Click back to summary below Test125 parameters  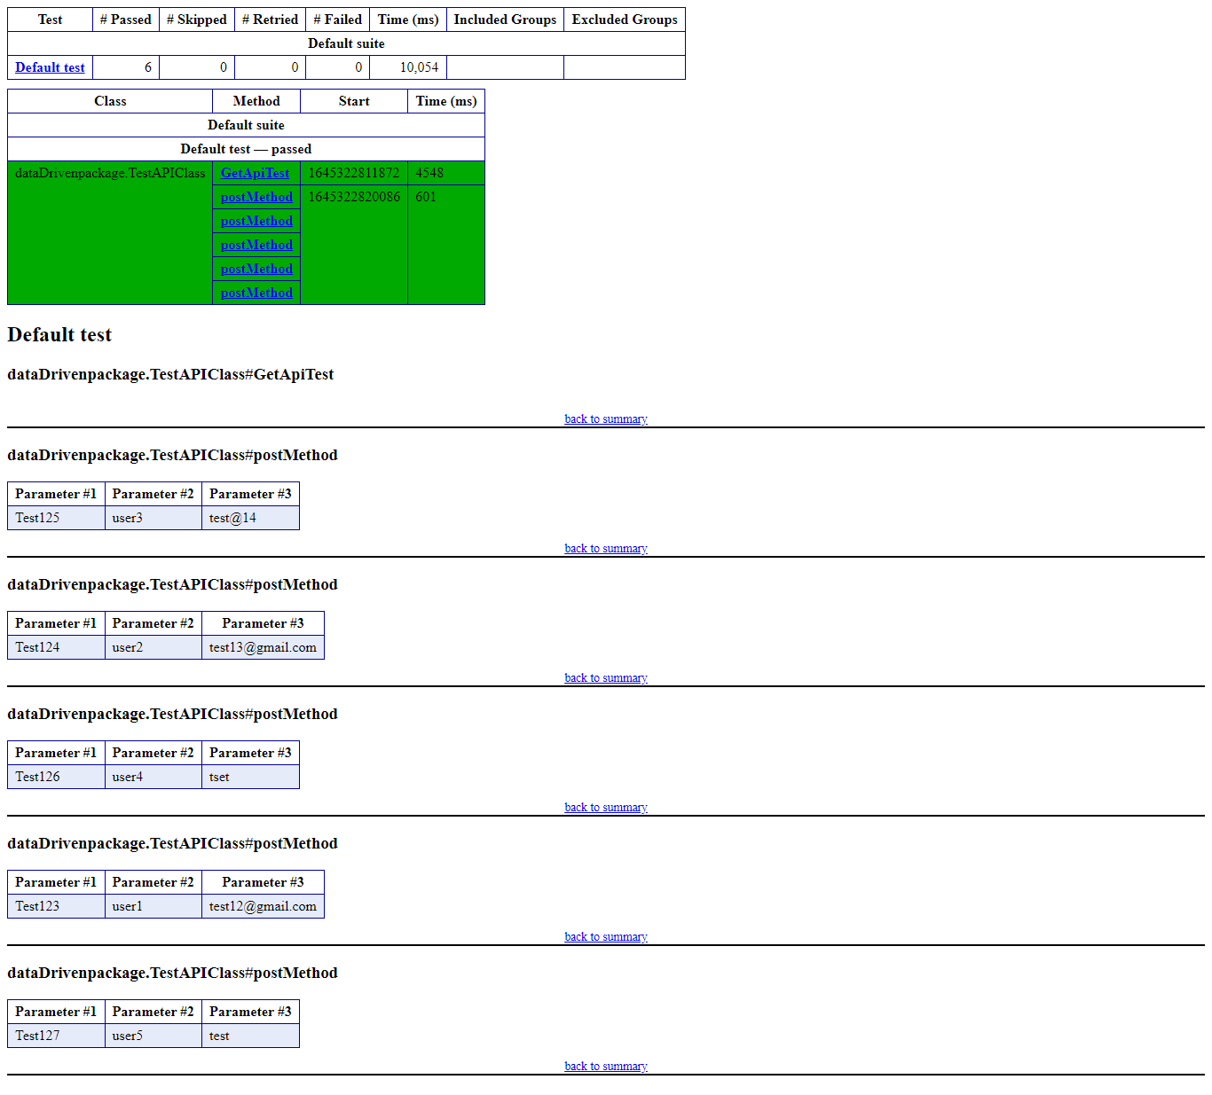[606, 548]
